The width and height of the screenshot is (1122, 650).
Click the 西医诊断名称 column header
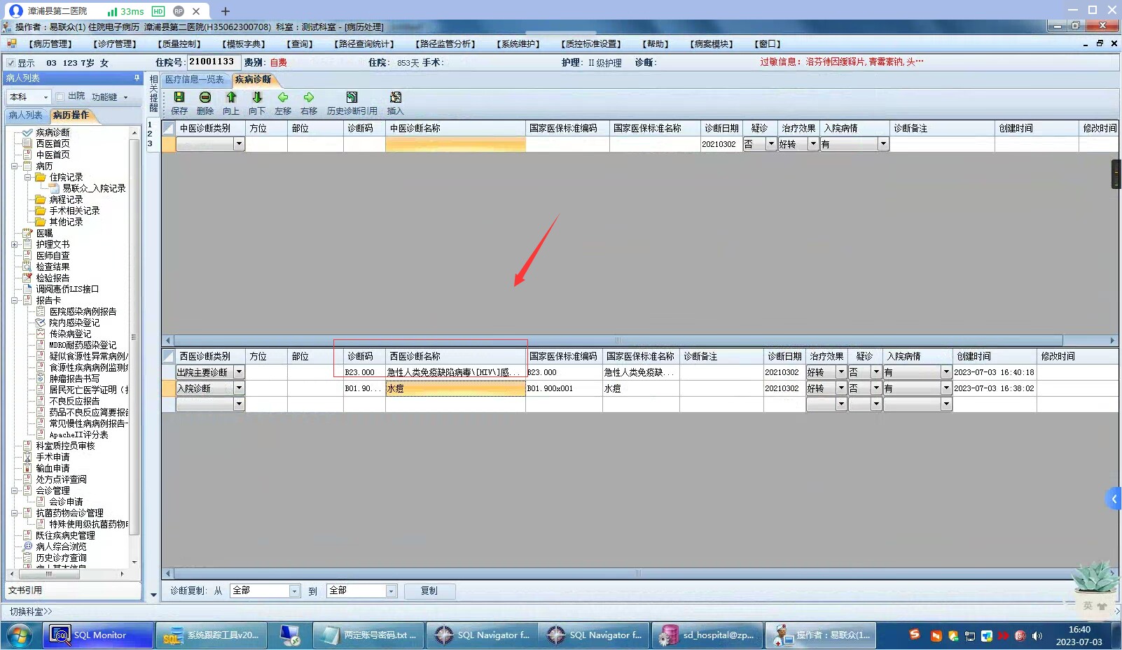point(455,356)
